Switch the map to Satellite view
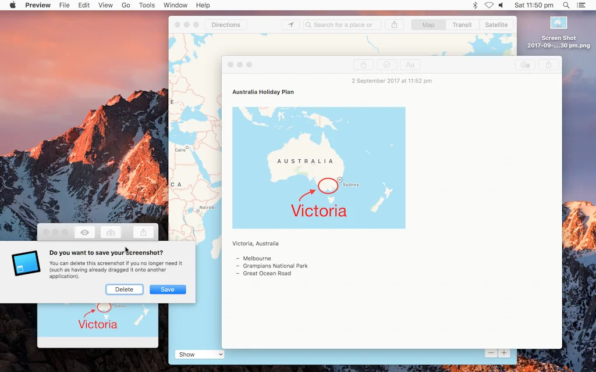 (x=496, y=25)
